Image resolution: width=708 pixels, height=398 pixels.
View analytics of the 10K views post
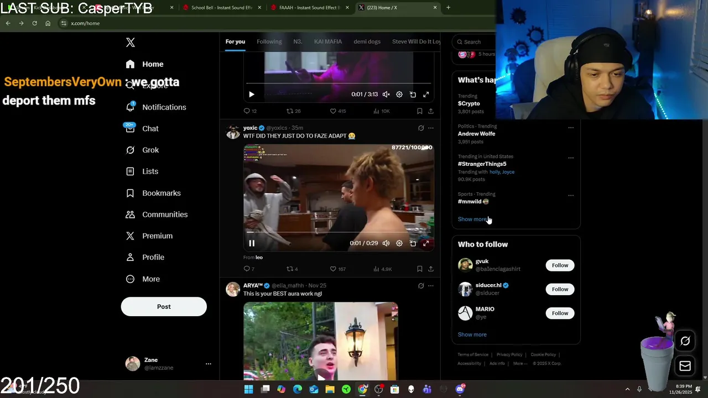point(381,111)
